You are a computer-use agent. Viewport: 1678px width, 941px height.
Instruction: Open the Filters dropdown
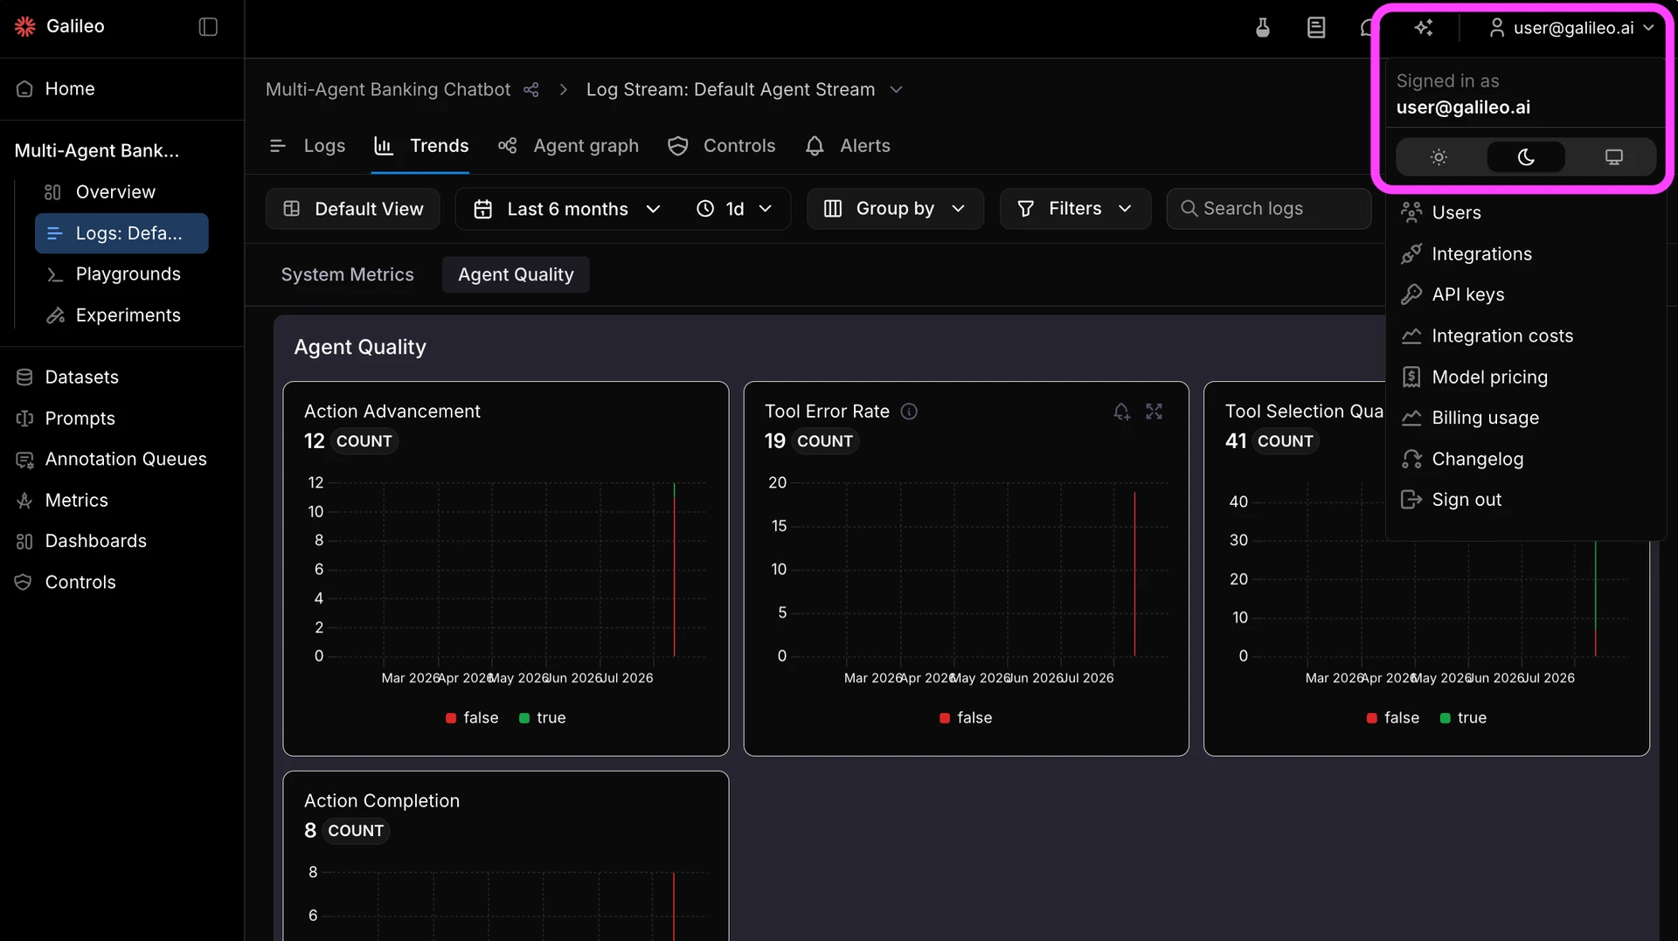[1075, 209]
